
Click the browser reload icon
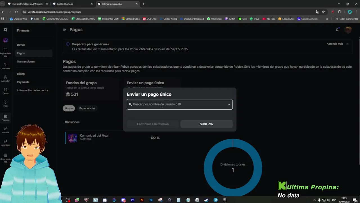(x=16, y=12)
